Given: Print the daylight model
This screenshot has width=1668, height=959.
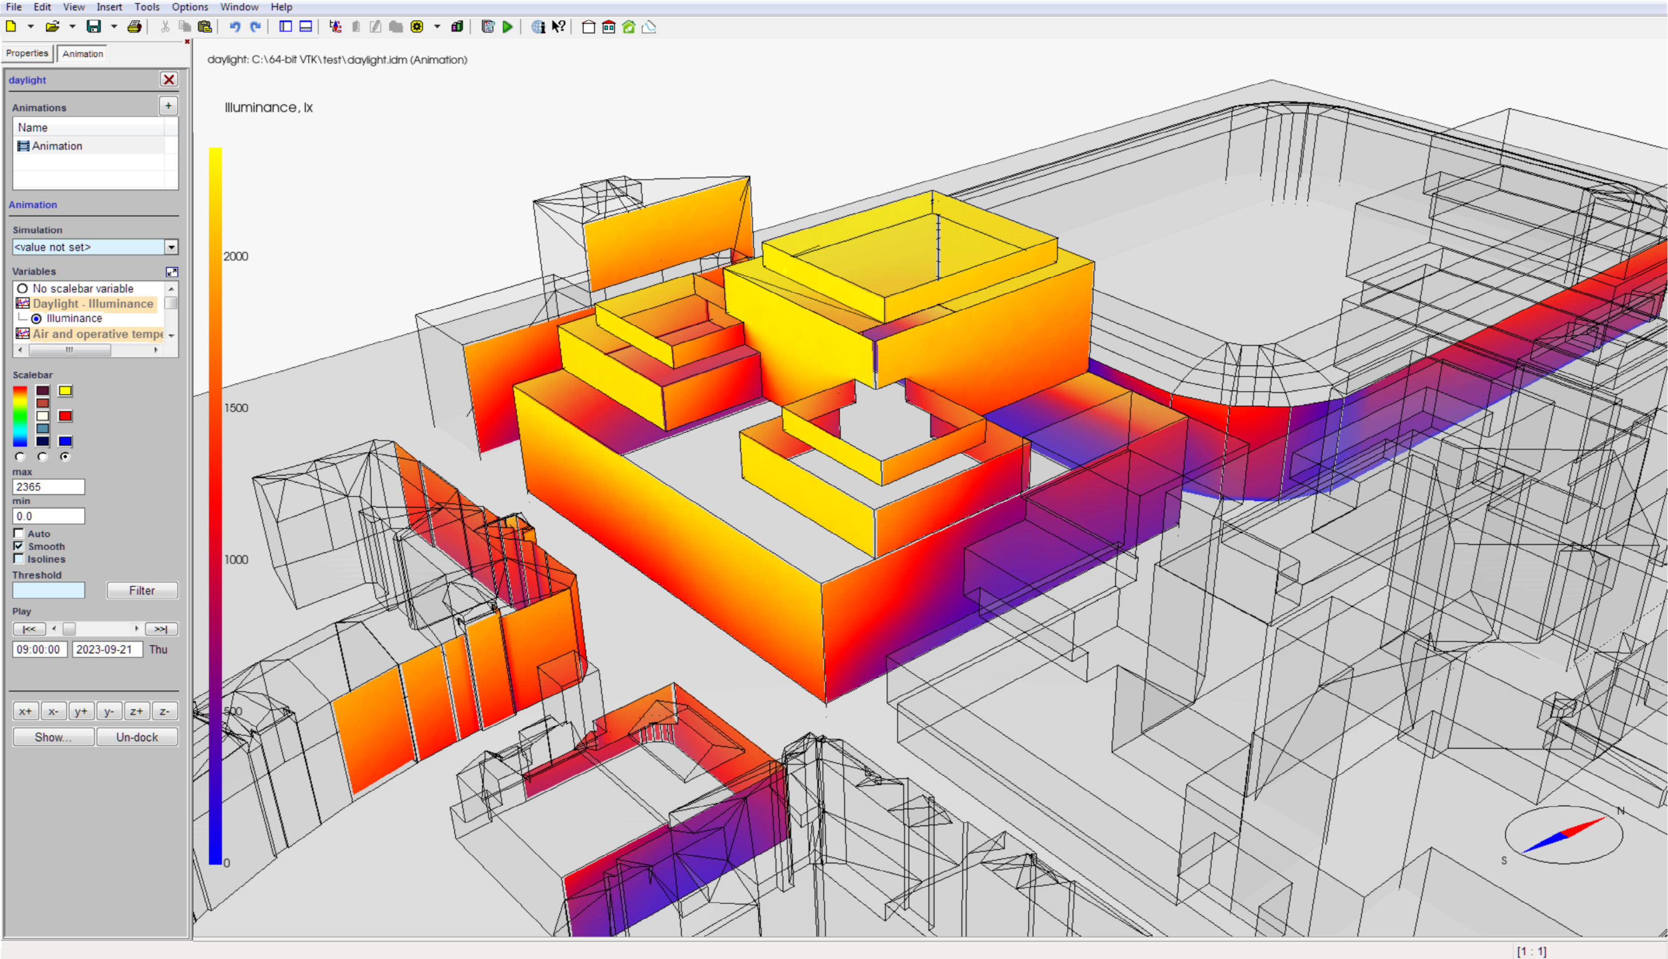Looking at the screenshot, I should [x=135, y=27].
